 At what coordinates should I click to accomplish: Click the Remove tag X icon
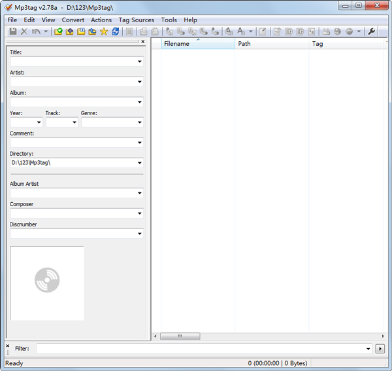24,31
